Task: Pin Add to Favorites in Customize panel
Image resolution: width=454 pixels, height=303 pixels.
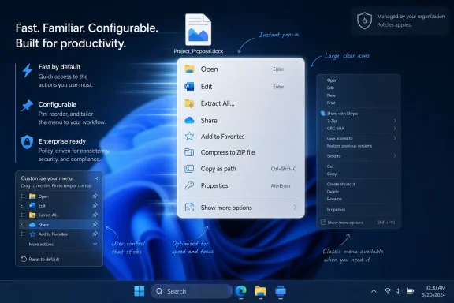Action: 95,234
